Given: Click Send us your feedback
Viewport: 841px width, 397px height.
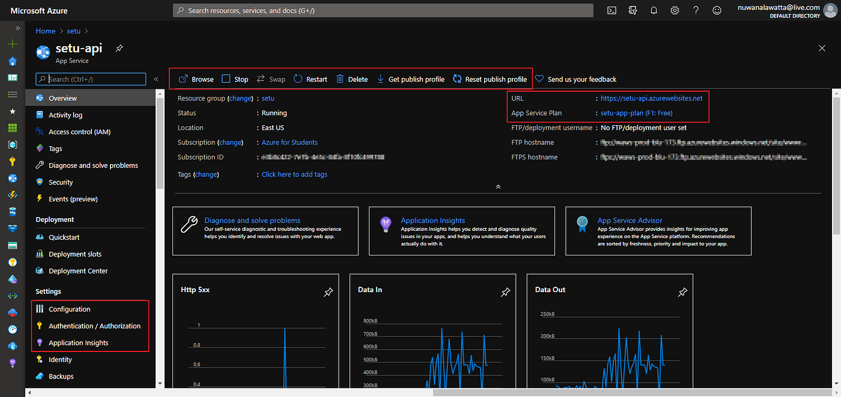Looking at the screenshot, I should point(575,79).
